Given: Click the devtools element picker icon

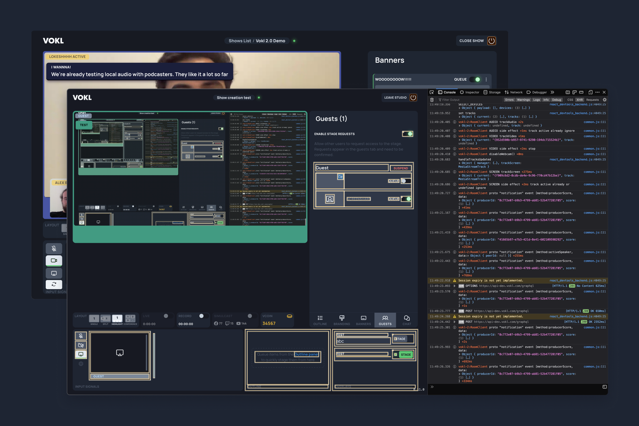Looking at the screenshot, I should point(432,92).
